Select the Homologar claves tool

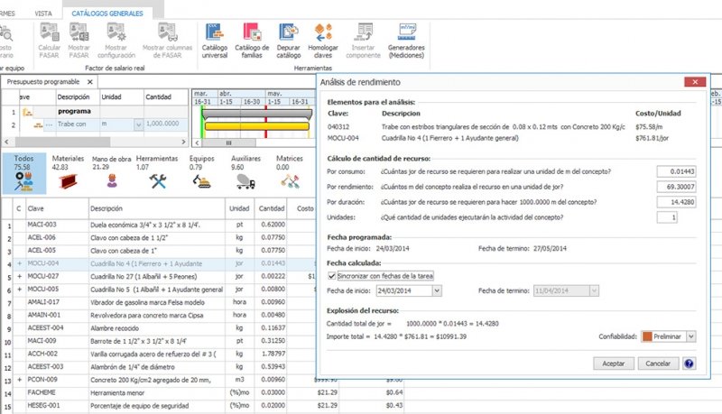tap(322, 40)
